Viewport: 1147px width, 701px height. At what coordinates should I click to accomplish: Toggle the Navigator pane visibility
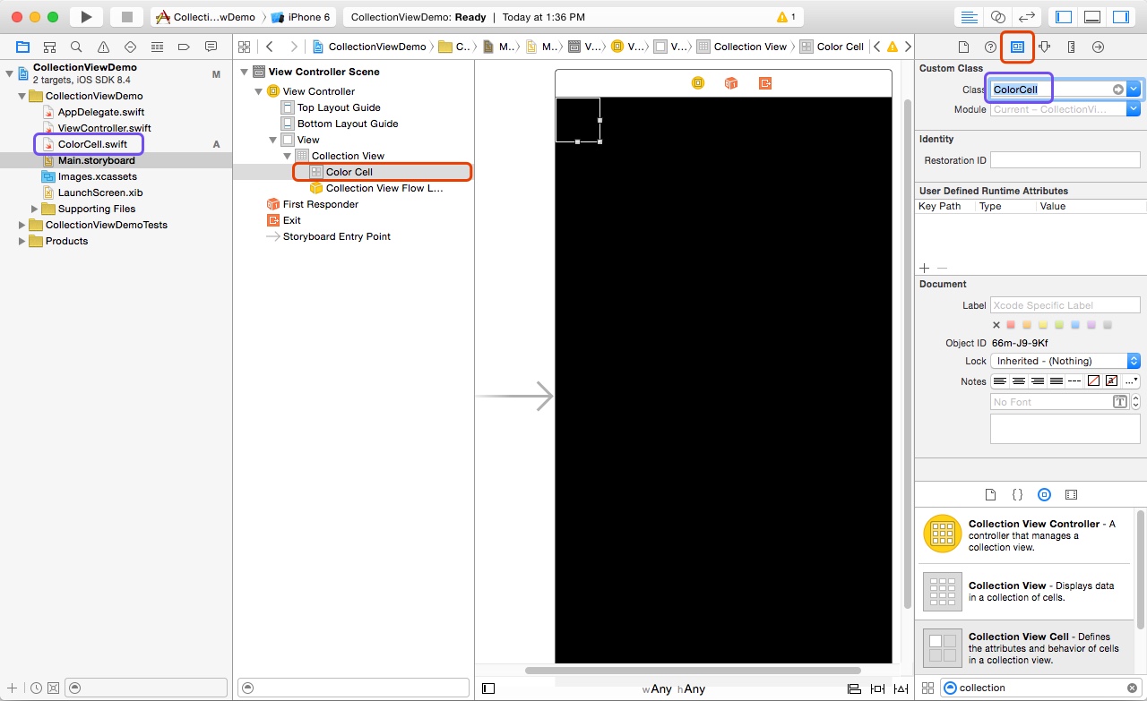pyautogui.click(x=1064, y=17)
